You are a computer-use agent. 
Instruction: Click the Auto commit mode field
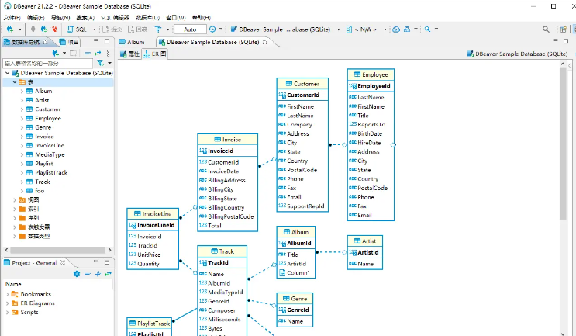[x=190, y=29]
